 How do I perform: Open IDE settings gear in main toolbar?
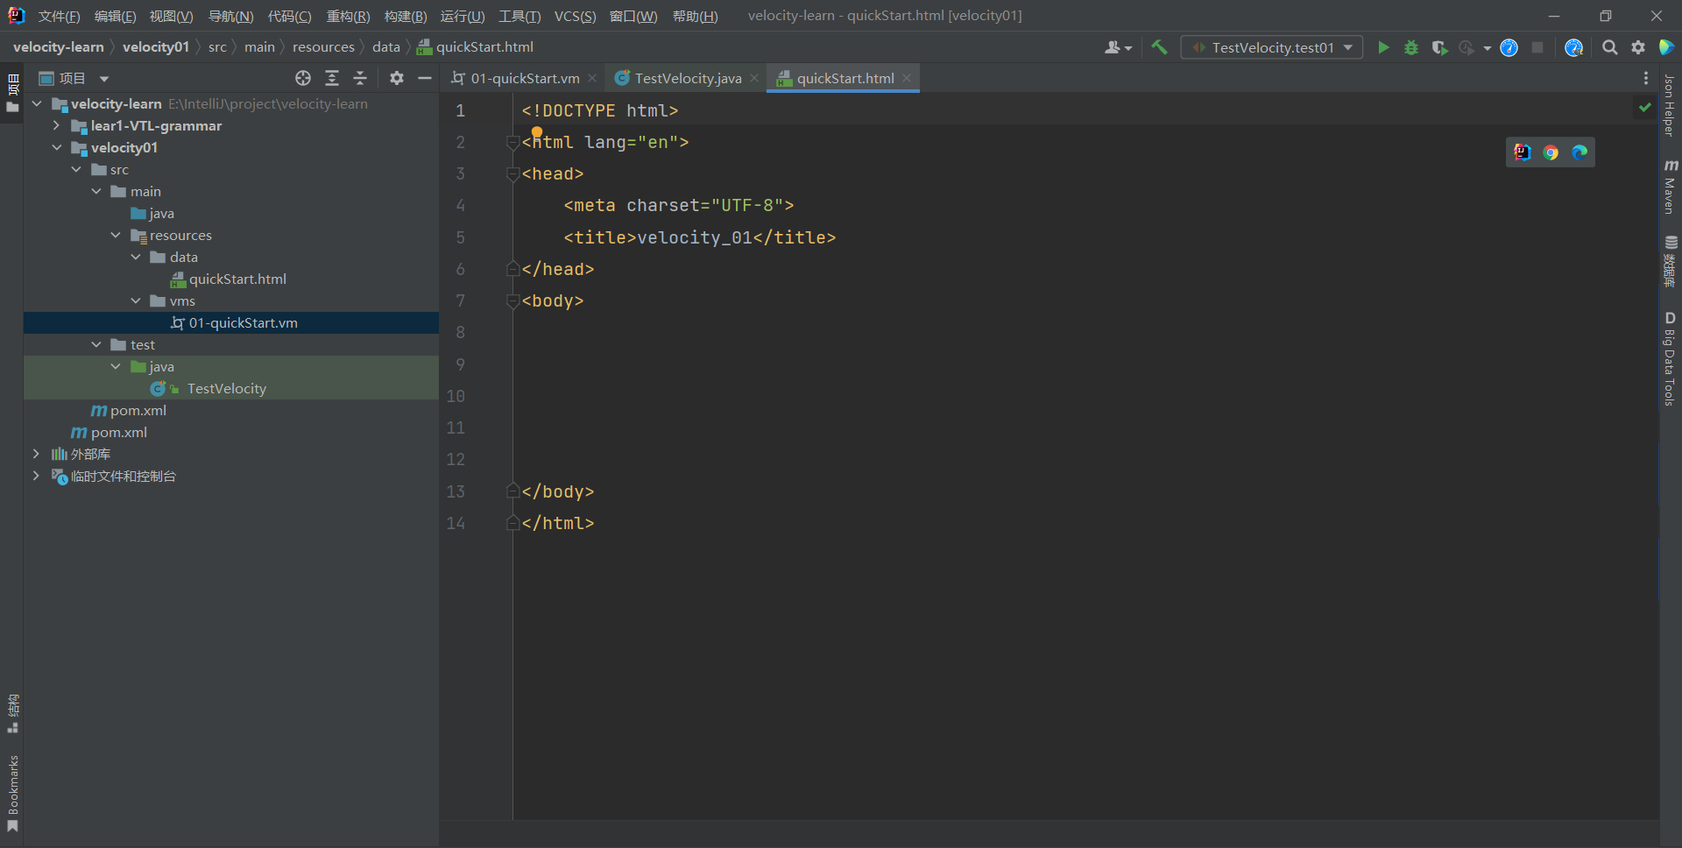(1638, 47)
